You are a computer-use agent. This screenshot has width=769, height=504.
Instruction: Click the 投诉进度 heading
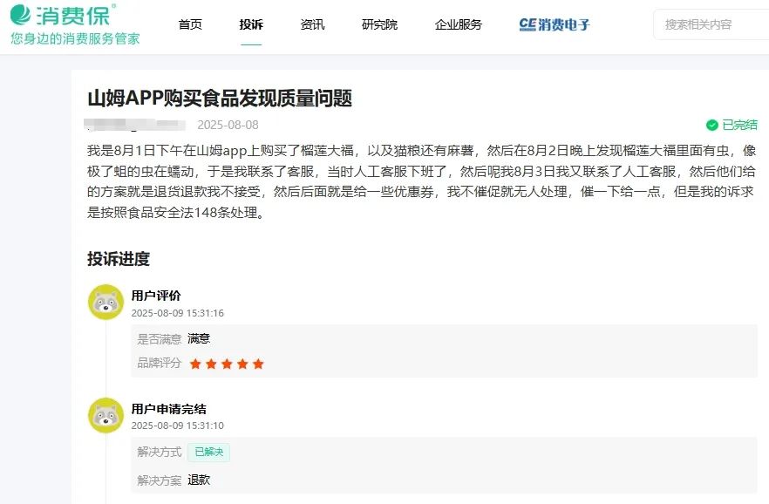click(119, 259)
